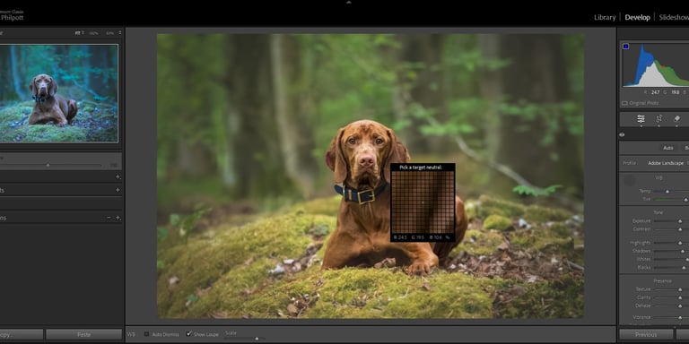Screen dimensions: 689x344
Task: Select the Crop overlay tool icon
Action: 659,119
